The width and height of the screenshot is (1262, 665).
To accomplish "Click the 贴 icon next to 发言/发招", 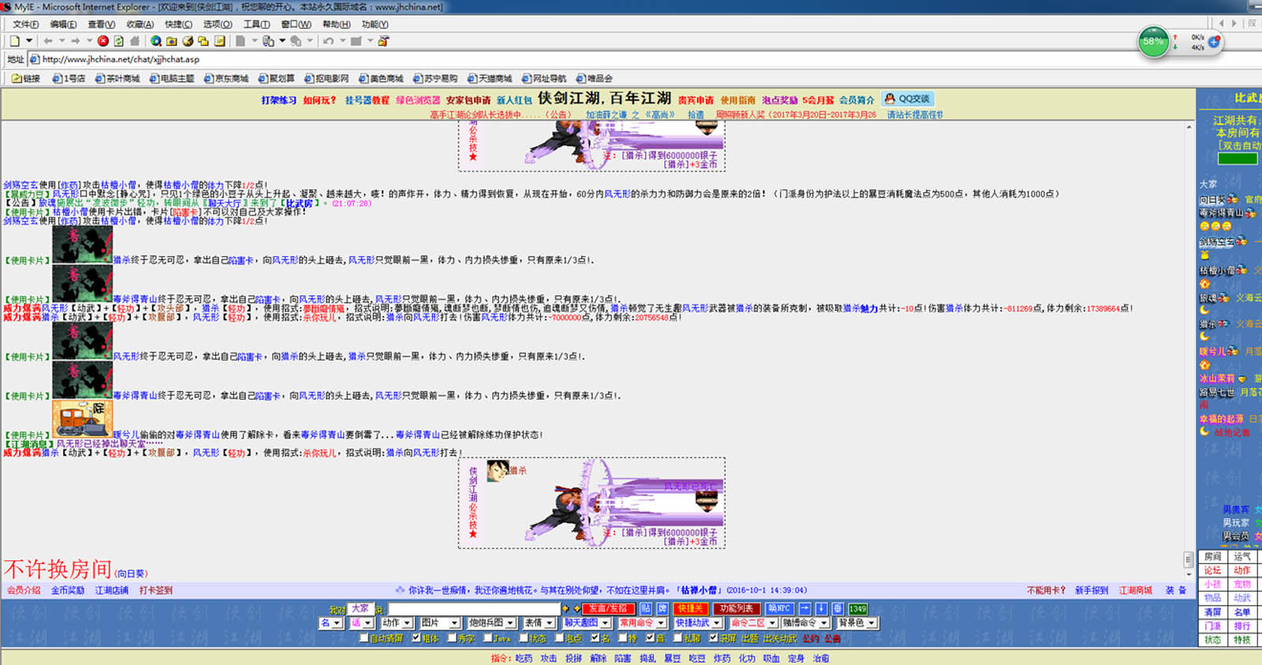I will click(x=645, y=608).
